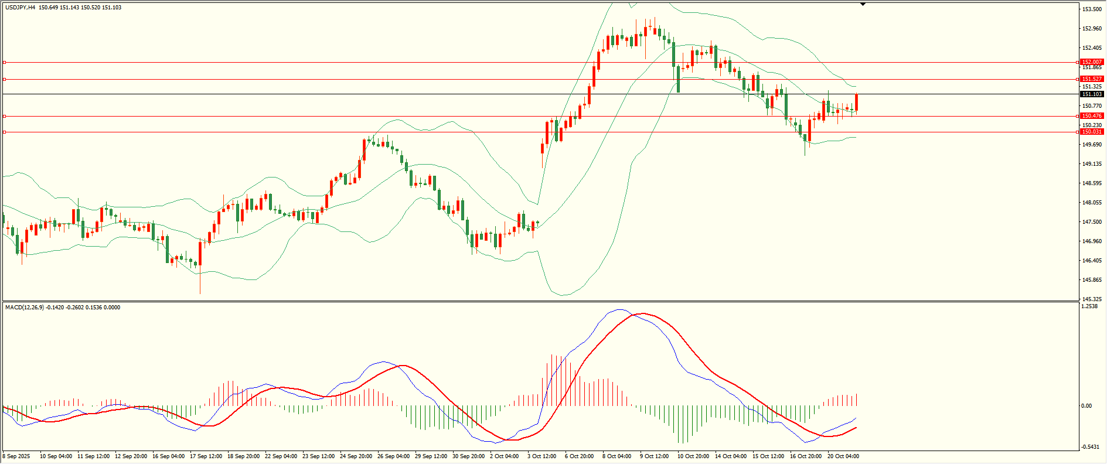Select left handle of the 151.527 line
This screenshot has width=1107, height=464.
pos(5,79)
